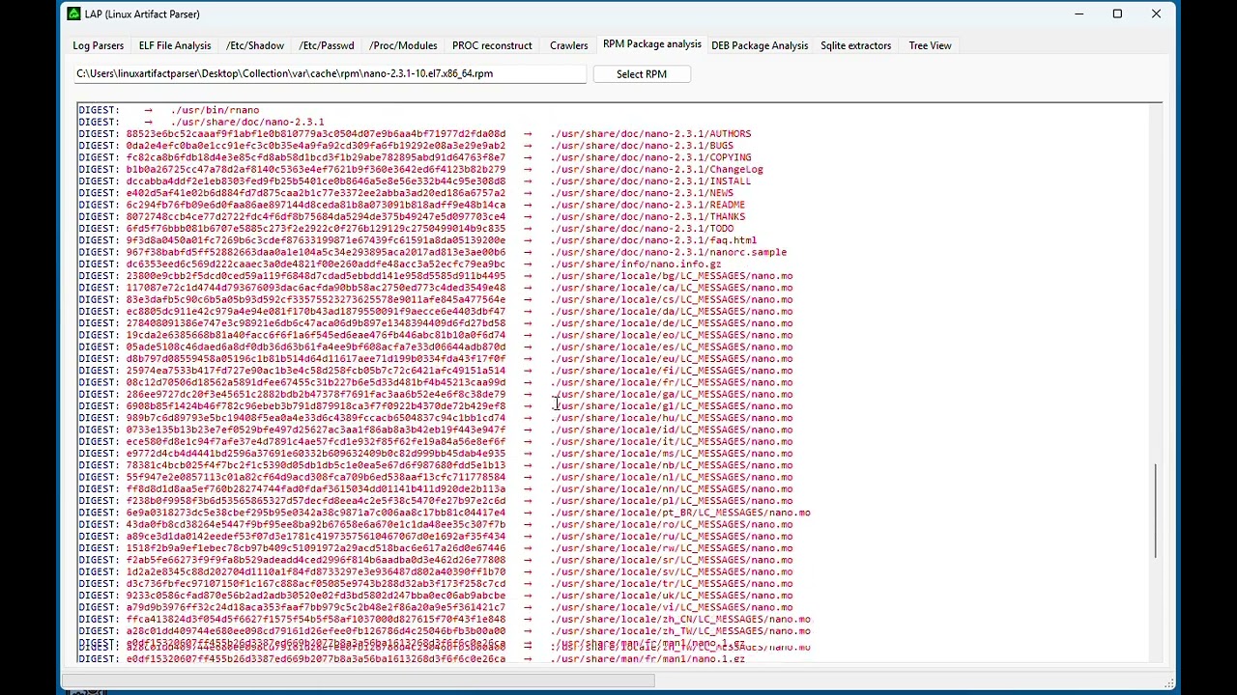Click the locale/zh_TW/LC_MESSAGES/nano.mo path
1237x695 pixels.
pos(680,631)
